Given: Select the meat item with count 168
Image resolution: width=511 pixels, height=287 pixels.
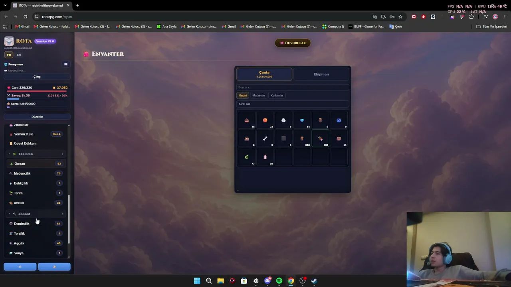Looking at the screenshot, I should click(x=320, y=139).
